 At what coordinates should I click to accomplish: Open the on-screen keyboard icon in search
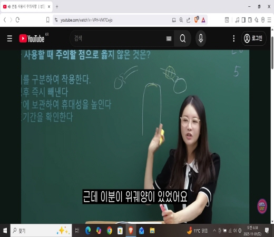[x=169, y=38]
